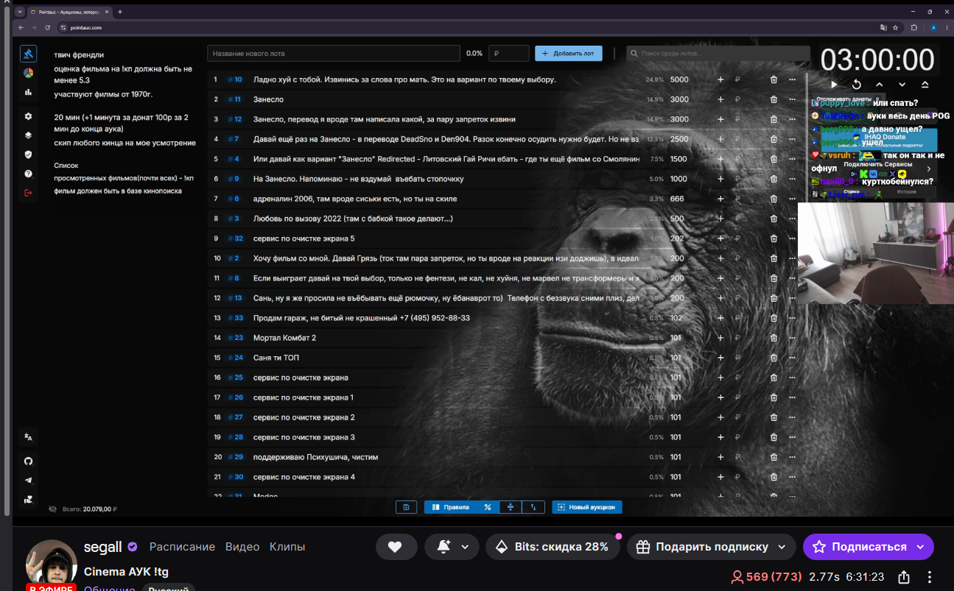
Task: Focus the new lot ruble amount field
Action: tap(509, 54)
